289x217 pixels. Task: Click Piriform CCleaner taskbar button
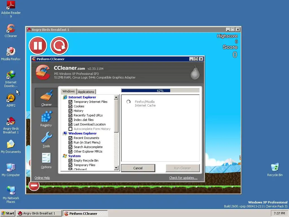[85, 214]
